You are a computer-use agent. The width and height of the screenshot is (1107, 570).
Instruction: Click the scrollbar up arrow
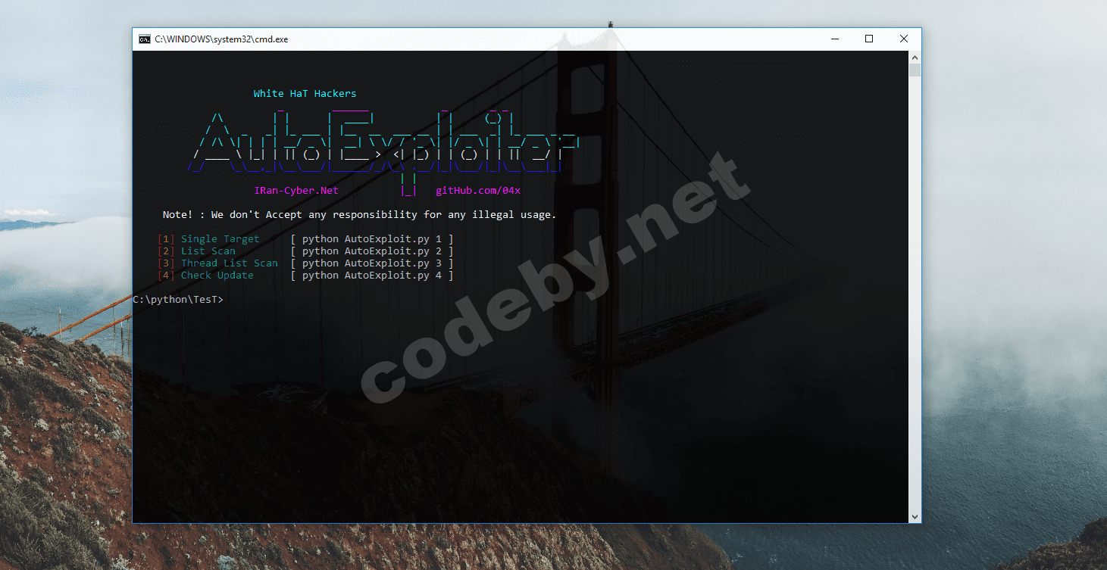(915, 58)
